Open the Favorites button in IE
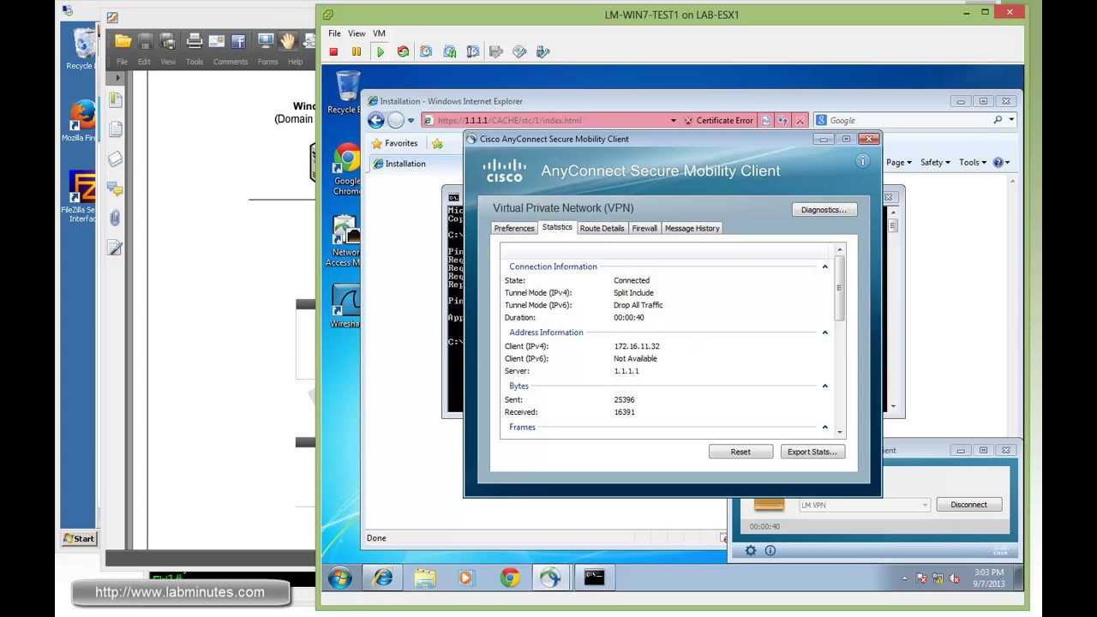 tap(394, 143)
